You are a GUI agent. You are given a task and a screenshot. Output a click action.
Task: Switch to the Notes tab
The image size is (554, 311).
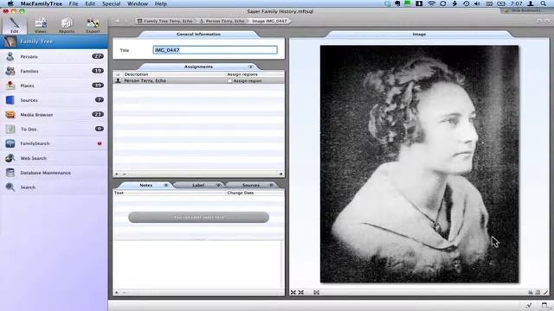tap(146, 185)
